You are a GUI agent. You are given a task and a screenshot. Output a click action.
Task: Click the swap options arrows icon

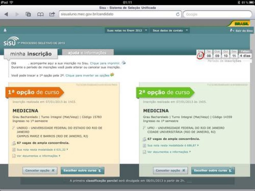point(112,75)
